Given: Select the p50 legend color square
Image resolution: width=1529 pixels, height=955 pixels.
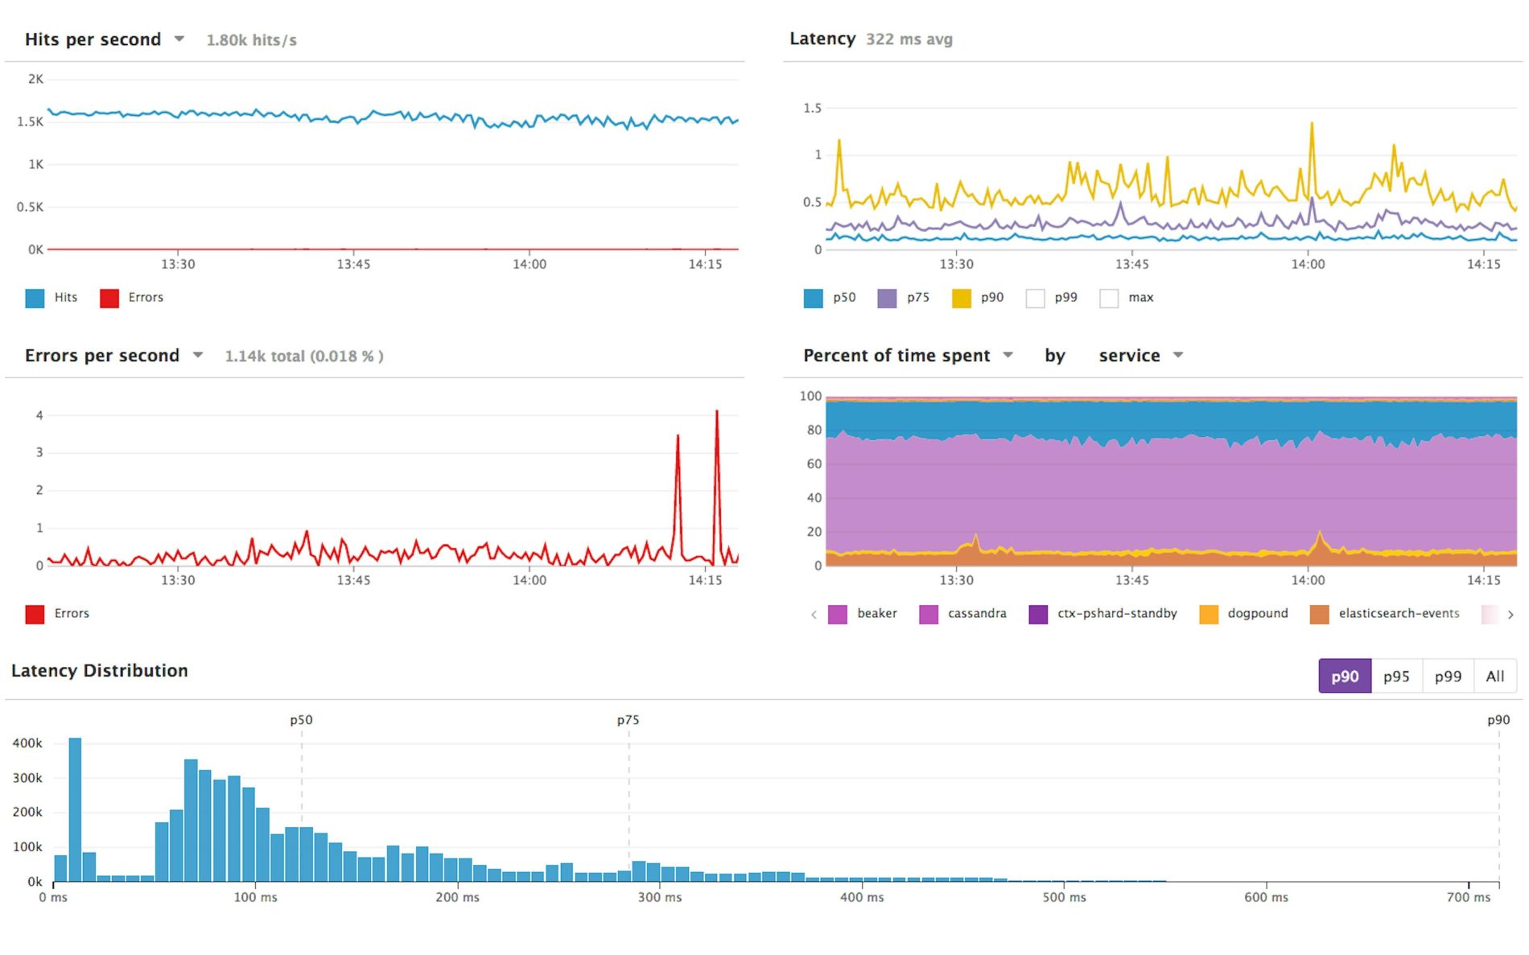Looking at the screenshot, I should click(x=812, y=297).
